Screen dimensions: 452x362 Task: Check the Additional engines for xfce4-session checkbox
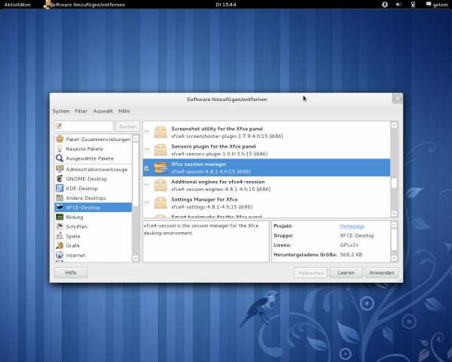point(146,186)
